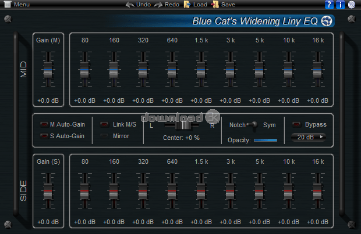Click the Mid 80 Hz fader
The width and height of the screenshot is (361, 234).
tap(84, 70)
